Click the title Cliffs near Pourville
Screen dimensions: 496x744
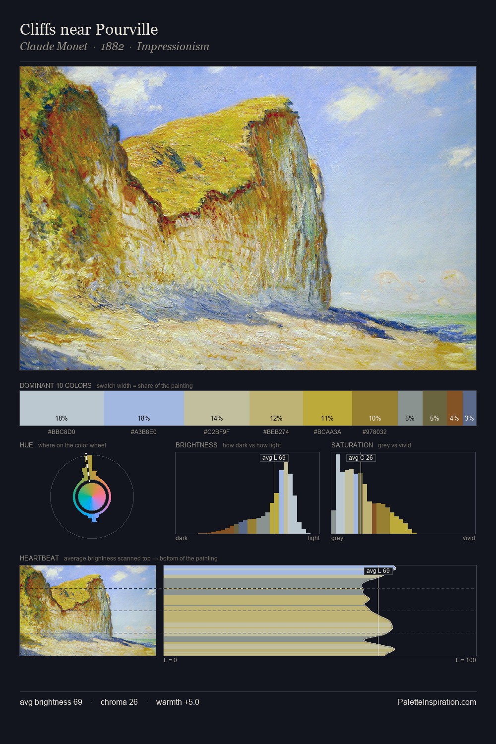coord(89,29)
